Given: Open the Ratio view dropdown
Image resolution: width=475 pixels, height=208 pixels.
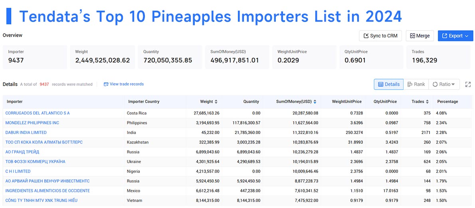Looking at the screenshot, I should tap(444, 84).
